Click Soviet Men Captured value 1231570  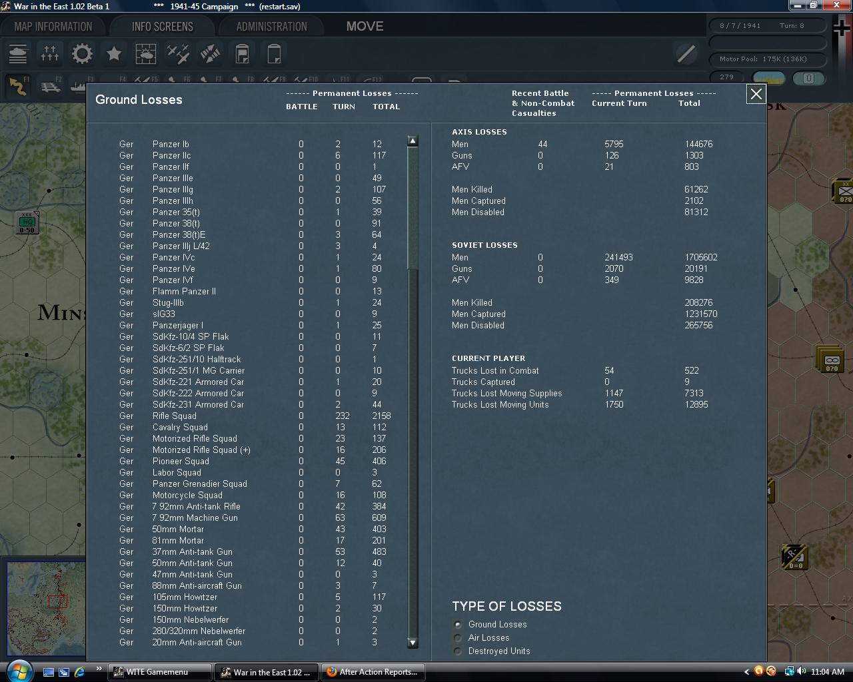pos(701,314)
